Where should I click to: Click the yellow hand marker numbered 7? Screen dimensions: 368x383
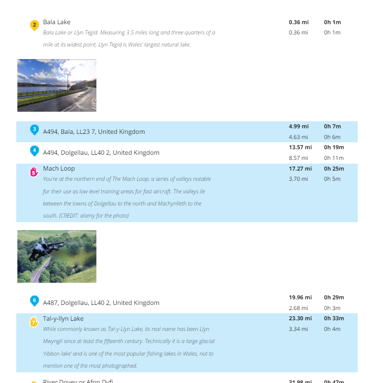tap(34, 322)
